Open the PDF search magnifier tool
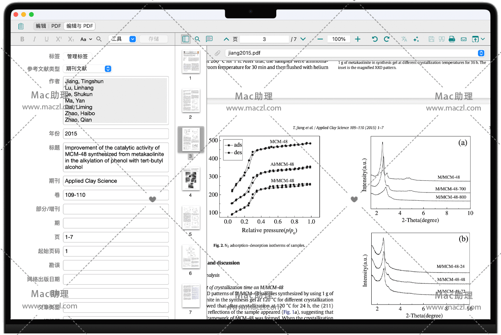The width and height of the screenshot is (501, 335). [197, 39]
